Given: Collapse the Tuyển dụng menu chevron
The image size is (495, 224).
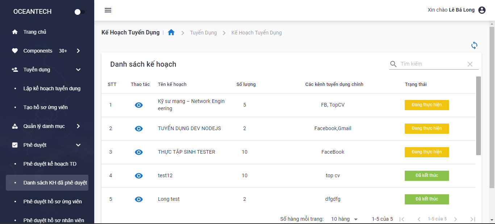Looking at the screenshot, I should pyautogui.click(x=78, y=70).
